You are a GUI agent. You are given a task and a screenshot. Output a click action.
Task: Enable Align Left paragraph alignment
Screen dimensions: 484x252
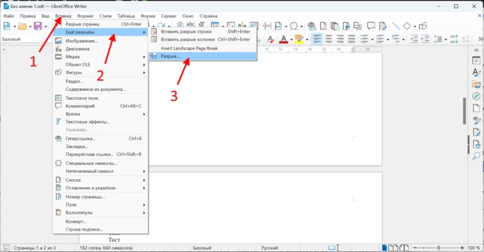(x=317, y=39)
